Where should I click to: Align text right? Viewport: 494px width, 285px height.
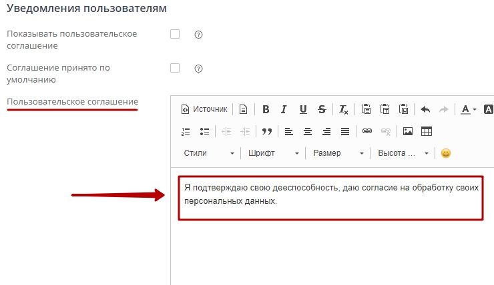[326, 131]
